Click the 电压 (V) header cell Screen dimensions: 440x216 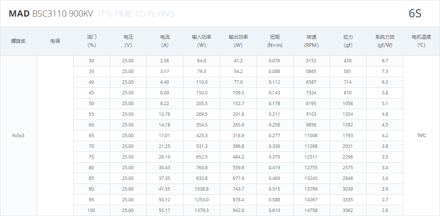[x=128, y=41]
